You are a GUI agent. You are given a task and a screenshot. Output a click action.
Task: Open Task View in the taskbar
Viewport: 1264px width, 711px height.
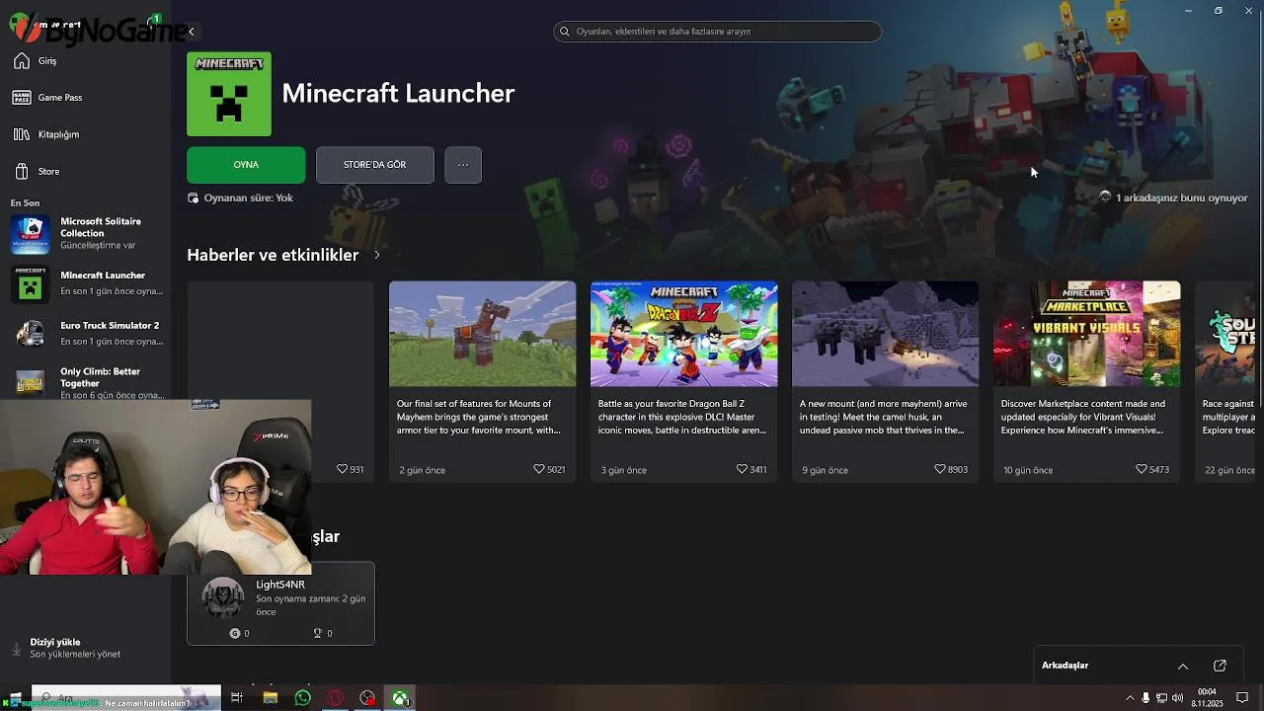pyautogui.click(x=237, y=698)
